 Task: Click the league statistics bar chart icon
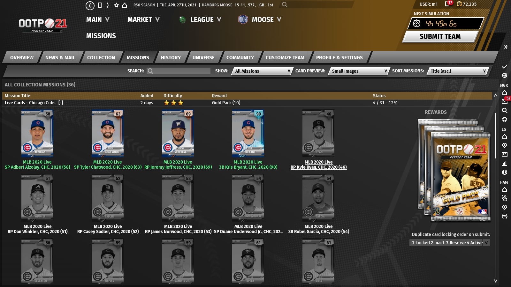tap(505, 163)
